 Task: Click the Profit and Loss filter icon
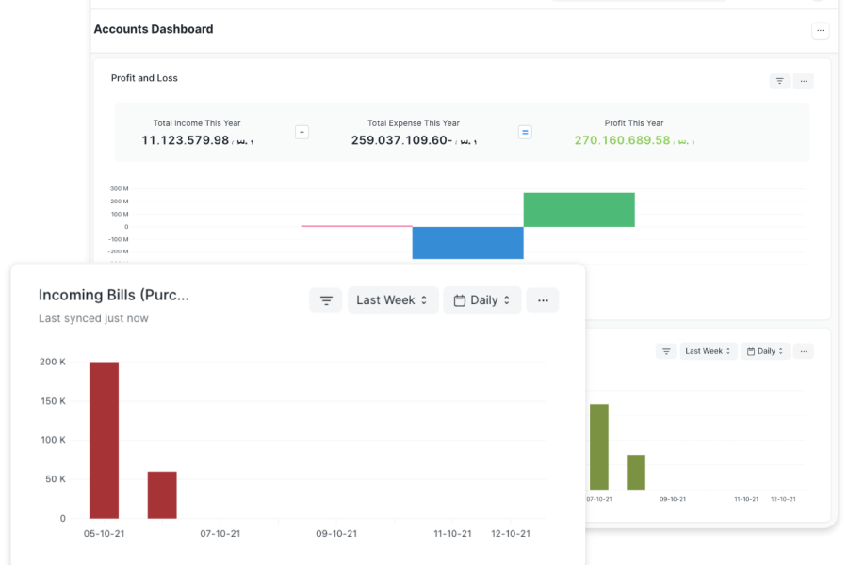click(x=779, y=81)
